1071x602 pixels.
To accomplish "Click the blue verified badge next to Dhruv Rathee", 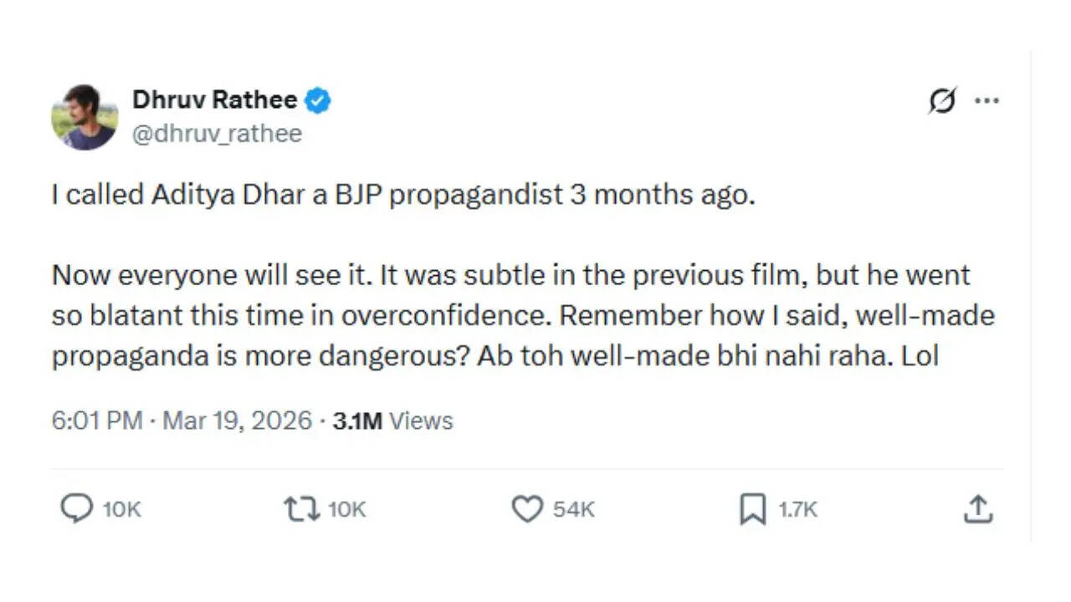I will point(319,99).
